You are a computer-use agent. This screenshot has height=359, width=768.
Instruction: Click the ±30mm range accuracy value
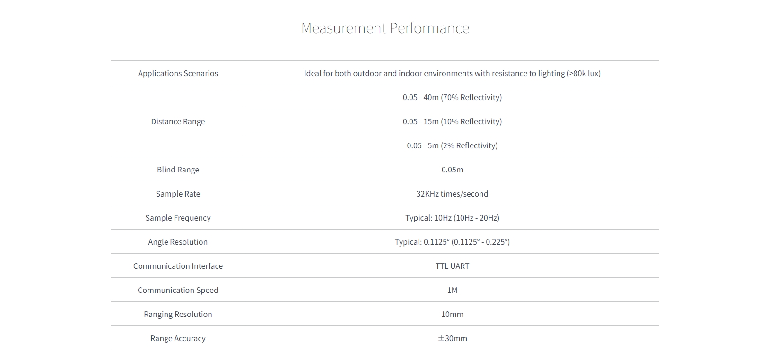452,338
